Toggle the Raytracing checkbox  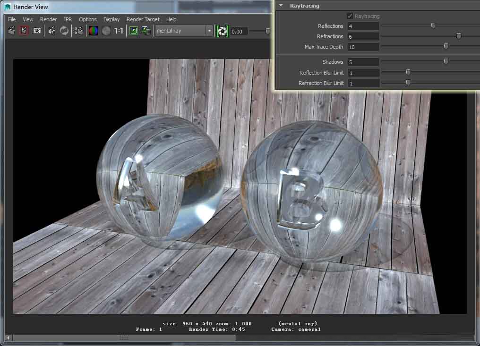point(350,16)
